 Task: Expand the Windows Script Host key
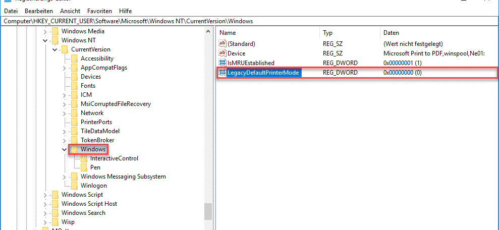(x=45, y=204)
